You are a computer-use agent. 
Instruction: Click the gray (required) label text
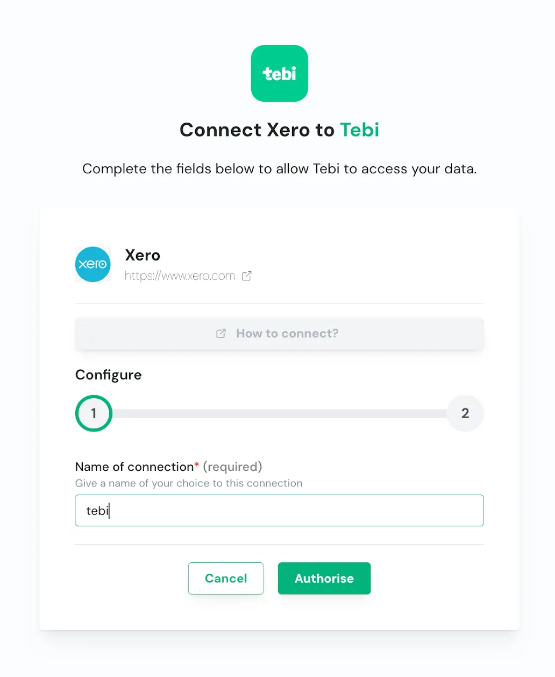tap(232, 467)
